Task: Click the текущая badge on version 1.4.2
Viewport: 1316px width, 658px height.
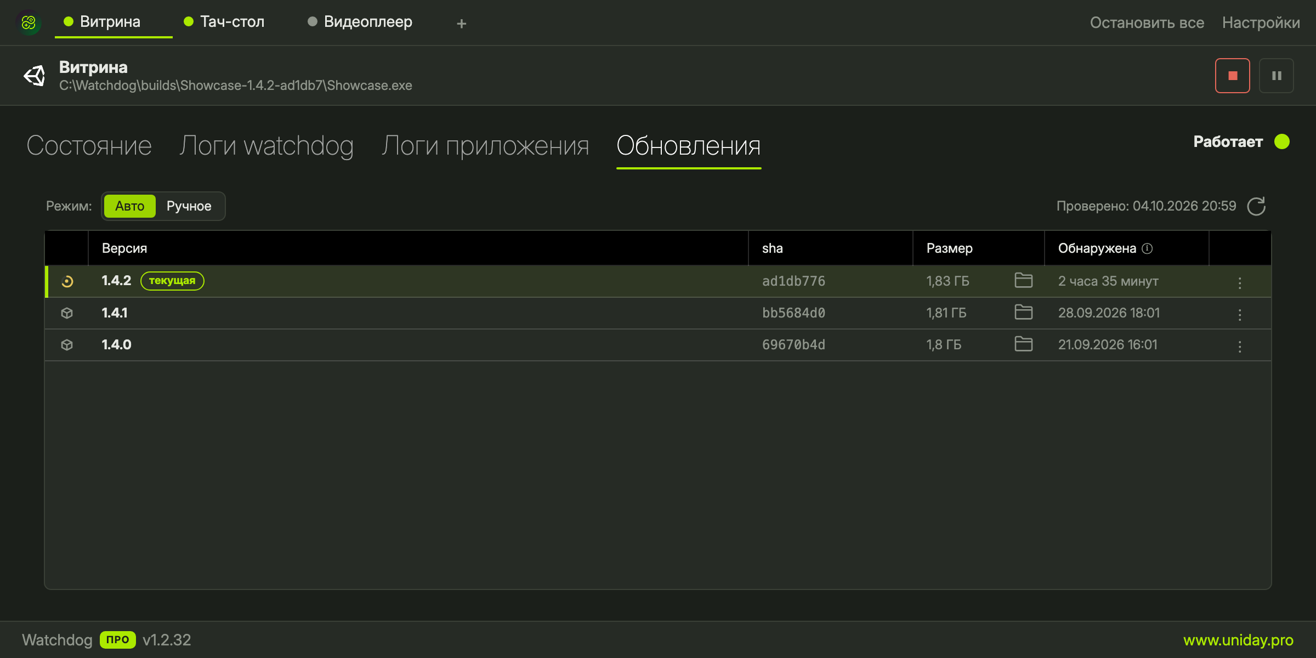Action: 172,281
